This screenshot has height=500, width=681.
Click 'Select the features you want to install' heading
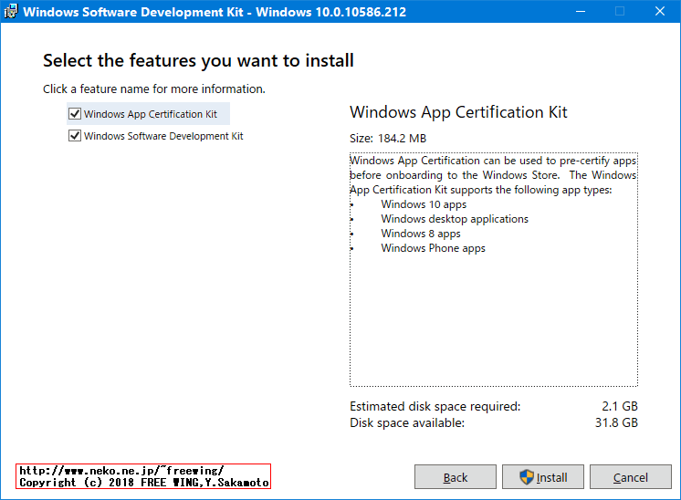coord(198,61)
